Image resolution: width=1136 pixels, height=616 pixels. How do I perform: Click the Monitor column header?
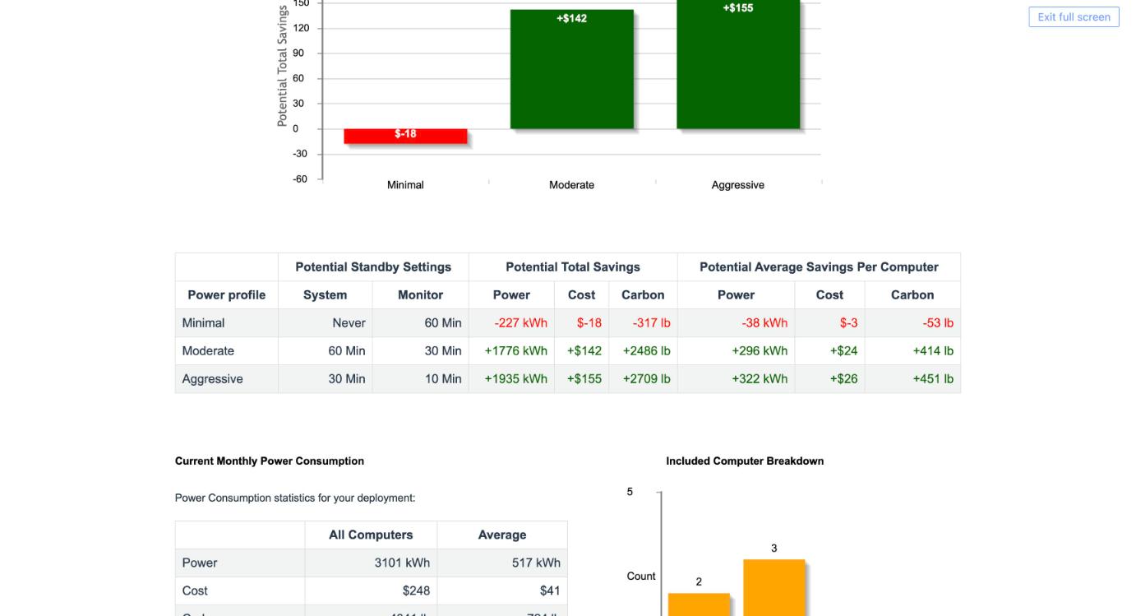[421, 295]
